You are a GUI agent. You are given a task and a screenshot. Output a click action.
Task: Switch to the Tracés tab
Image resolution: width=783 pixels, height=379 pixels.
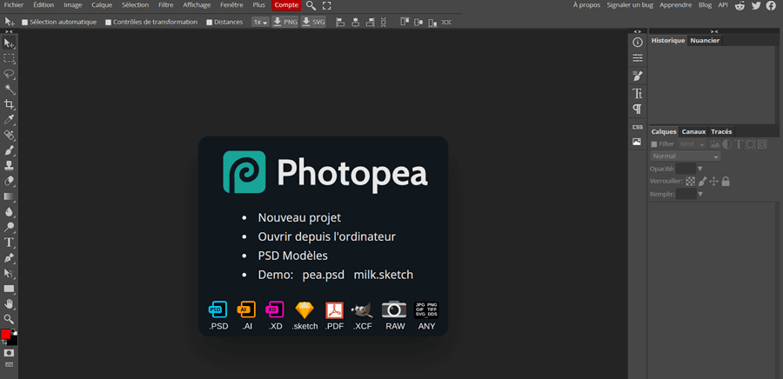tap(721, 131)
